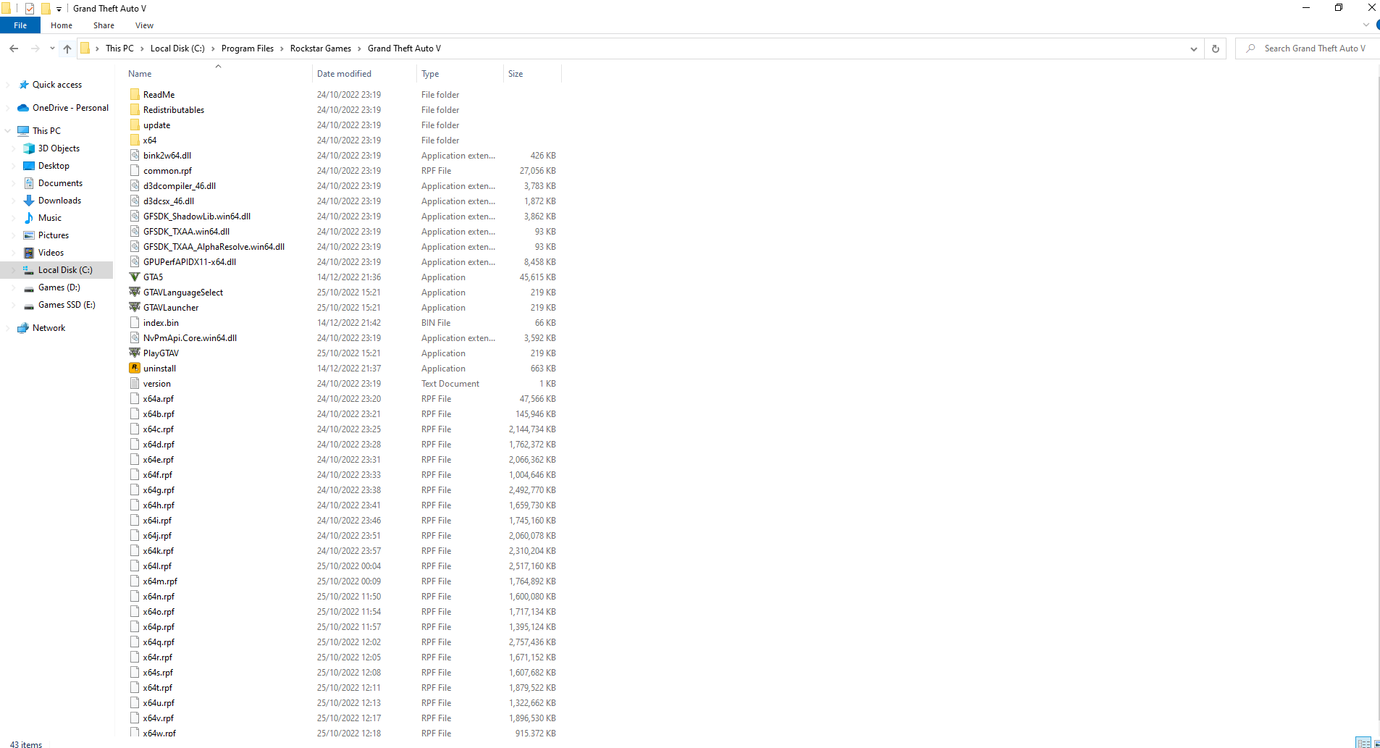Select the x64 folder icon
1380x748 pixels.
(x=135, y=140)
